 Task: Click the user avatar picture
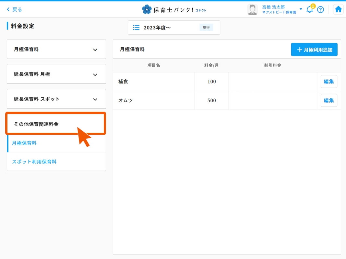[252, 9]
